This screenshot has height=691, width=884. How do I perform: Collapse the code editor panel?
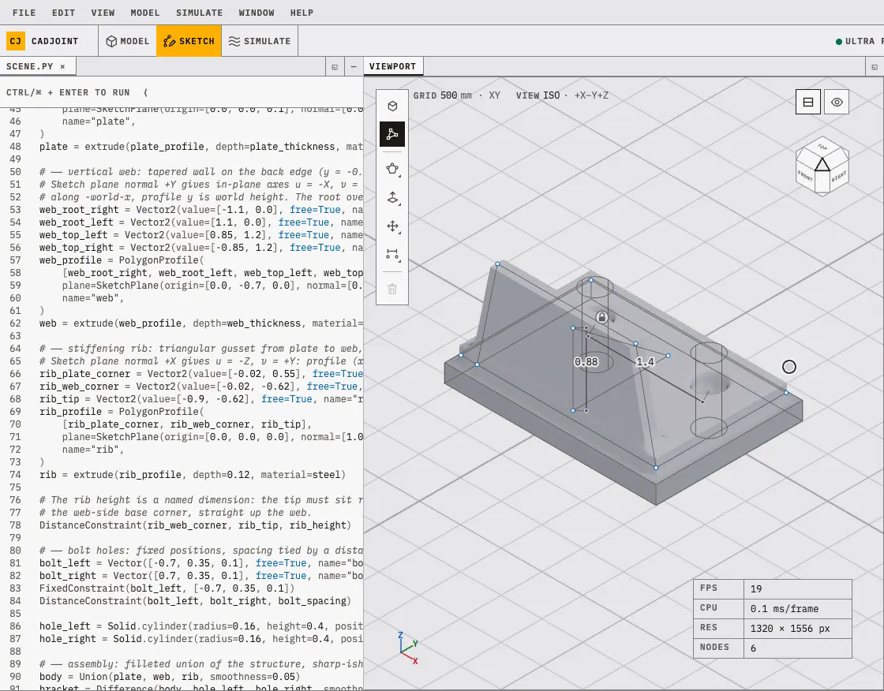(x=354, y=66)
